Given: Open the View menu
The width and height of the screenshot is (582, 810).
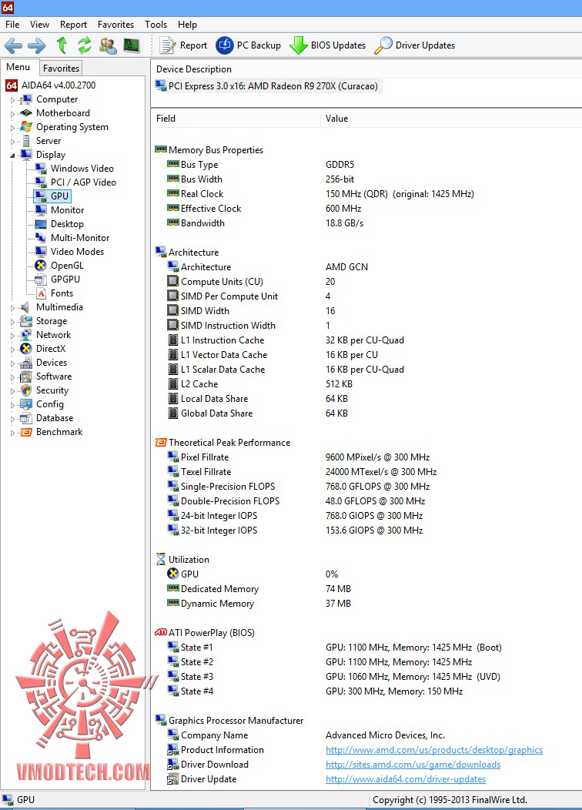Looking at the screenshot, I should click(39, 25).
